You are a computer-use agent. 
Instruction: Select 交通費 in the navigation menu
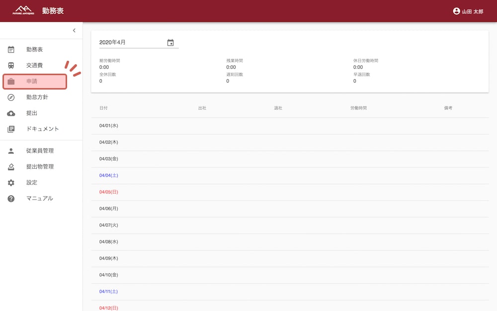pyautogui.click(x=35, y=66)
